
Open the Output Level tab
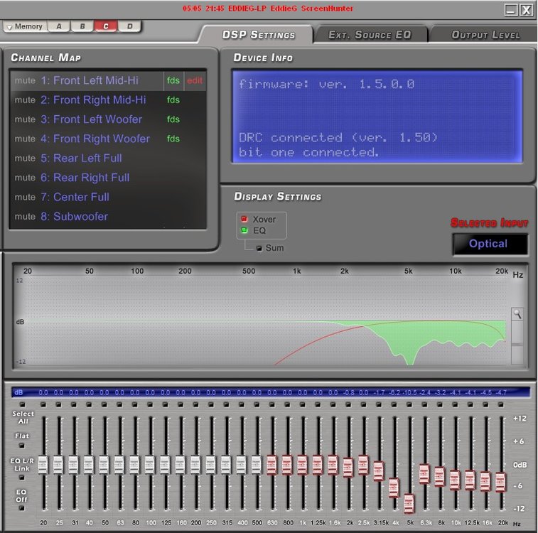pyautogui.click(x=485, y=35)
